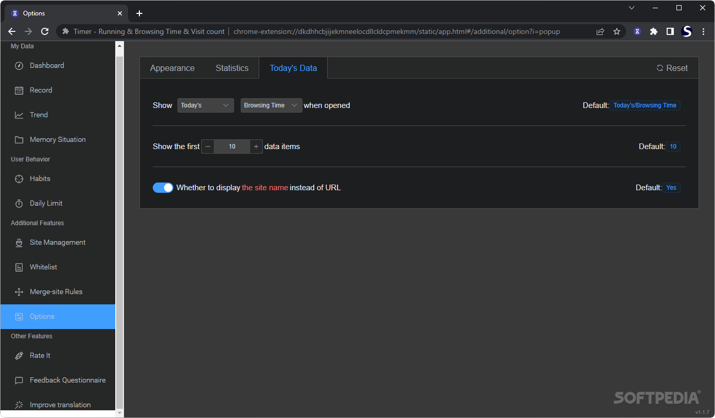
Task: Click the sidebar scroll down arrow
Action: [x=120, y=413]
